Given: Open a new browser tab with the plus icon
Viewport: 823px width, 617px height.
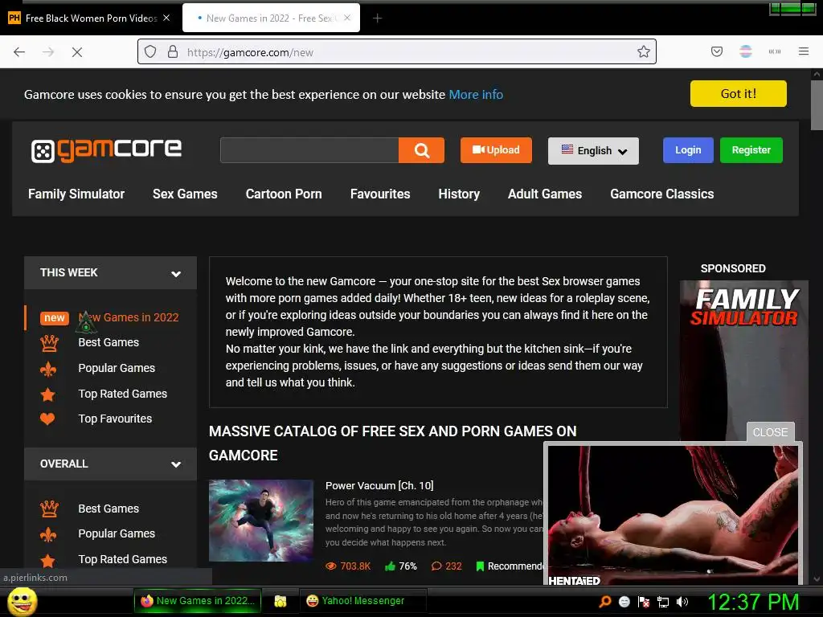Looking at the screenshot, I should (378, 18).
